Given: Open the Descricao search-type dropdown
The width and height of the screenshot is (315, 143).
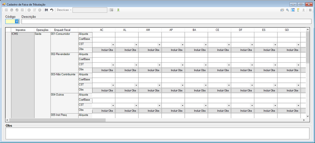Looking at the screenshot, I should [x=64, y=10].
